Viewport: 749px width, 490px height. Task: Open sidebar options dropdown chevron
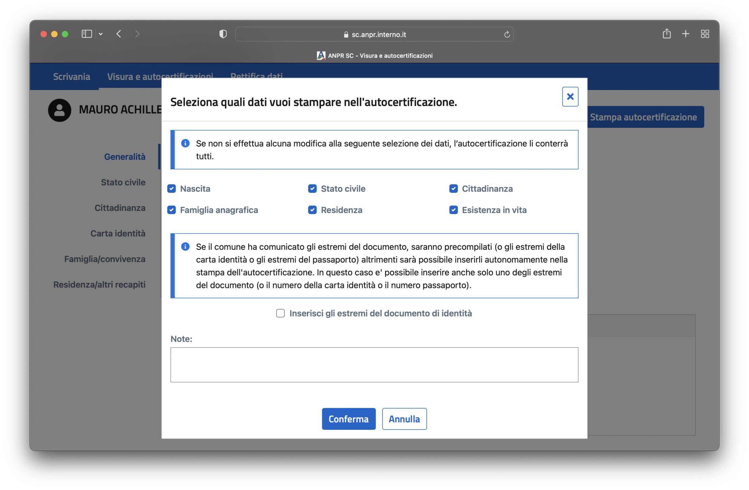tap(101, 34)
